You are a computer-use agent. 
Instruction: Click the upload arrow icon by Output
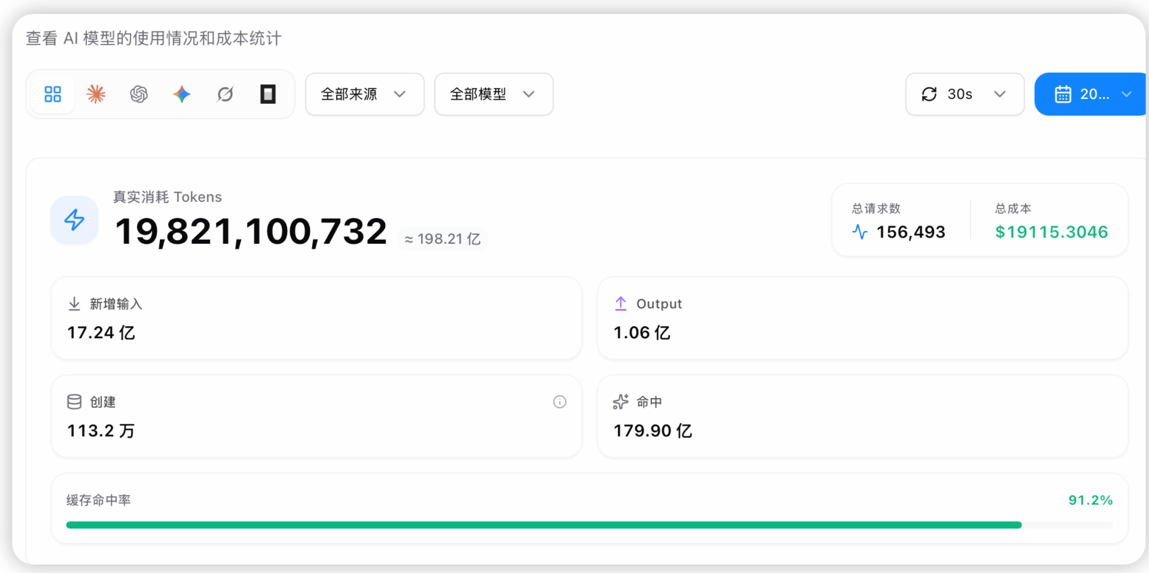pyautogui.click(x=621, y=304)
